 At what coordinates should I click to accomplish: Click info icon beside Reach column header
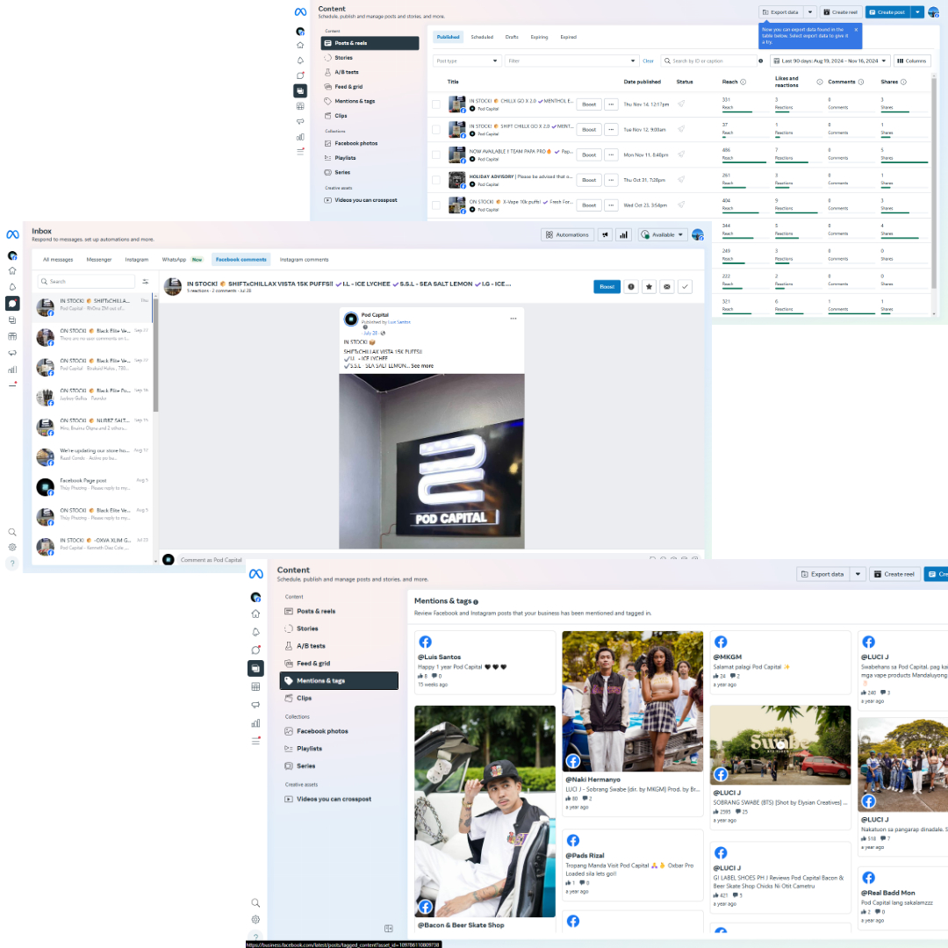[743, 83]
